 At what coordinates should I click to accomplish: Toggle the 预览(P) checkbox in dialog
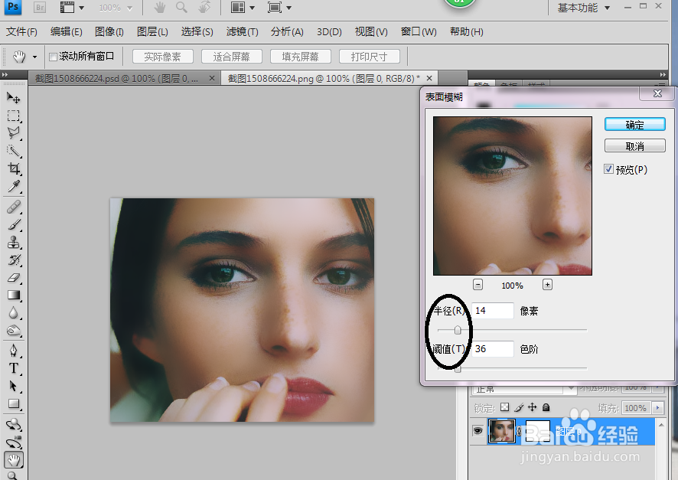pos(609,169)
